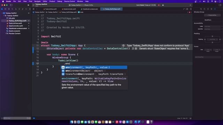Select TodoListView.swift in the navigator

(15, 23)
